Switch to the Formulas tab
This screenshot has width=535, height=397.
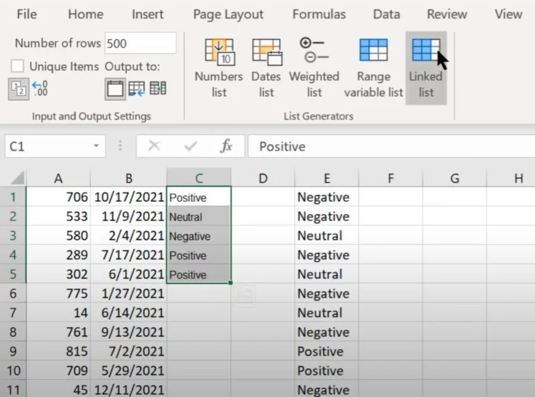coord(319,14)
